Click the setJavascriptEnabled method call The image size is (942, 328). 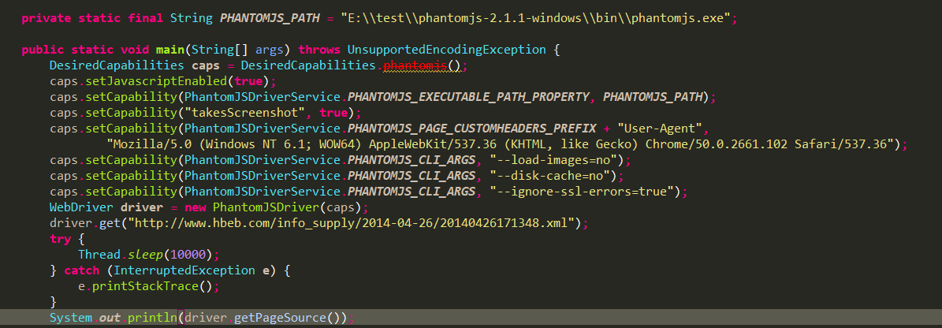(155, 80)
